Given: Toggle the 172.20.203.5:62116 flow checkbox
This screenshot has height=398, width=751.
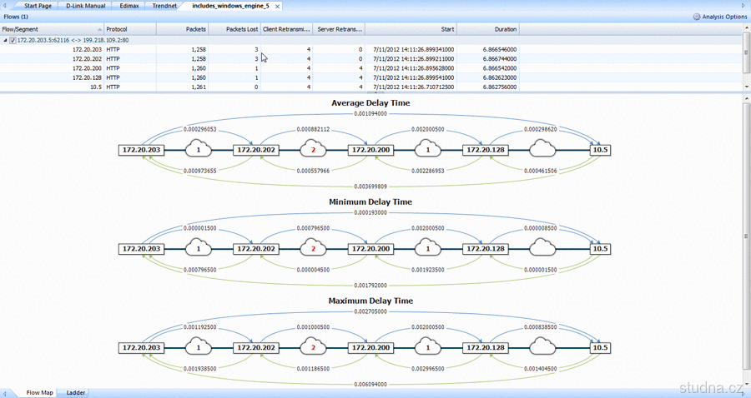Looking at the screenshot, I should [x=13, y=40].
